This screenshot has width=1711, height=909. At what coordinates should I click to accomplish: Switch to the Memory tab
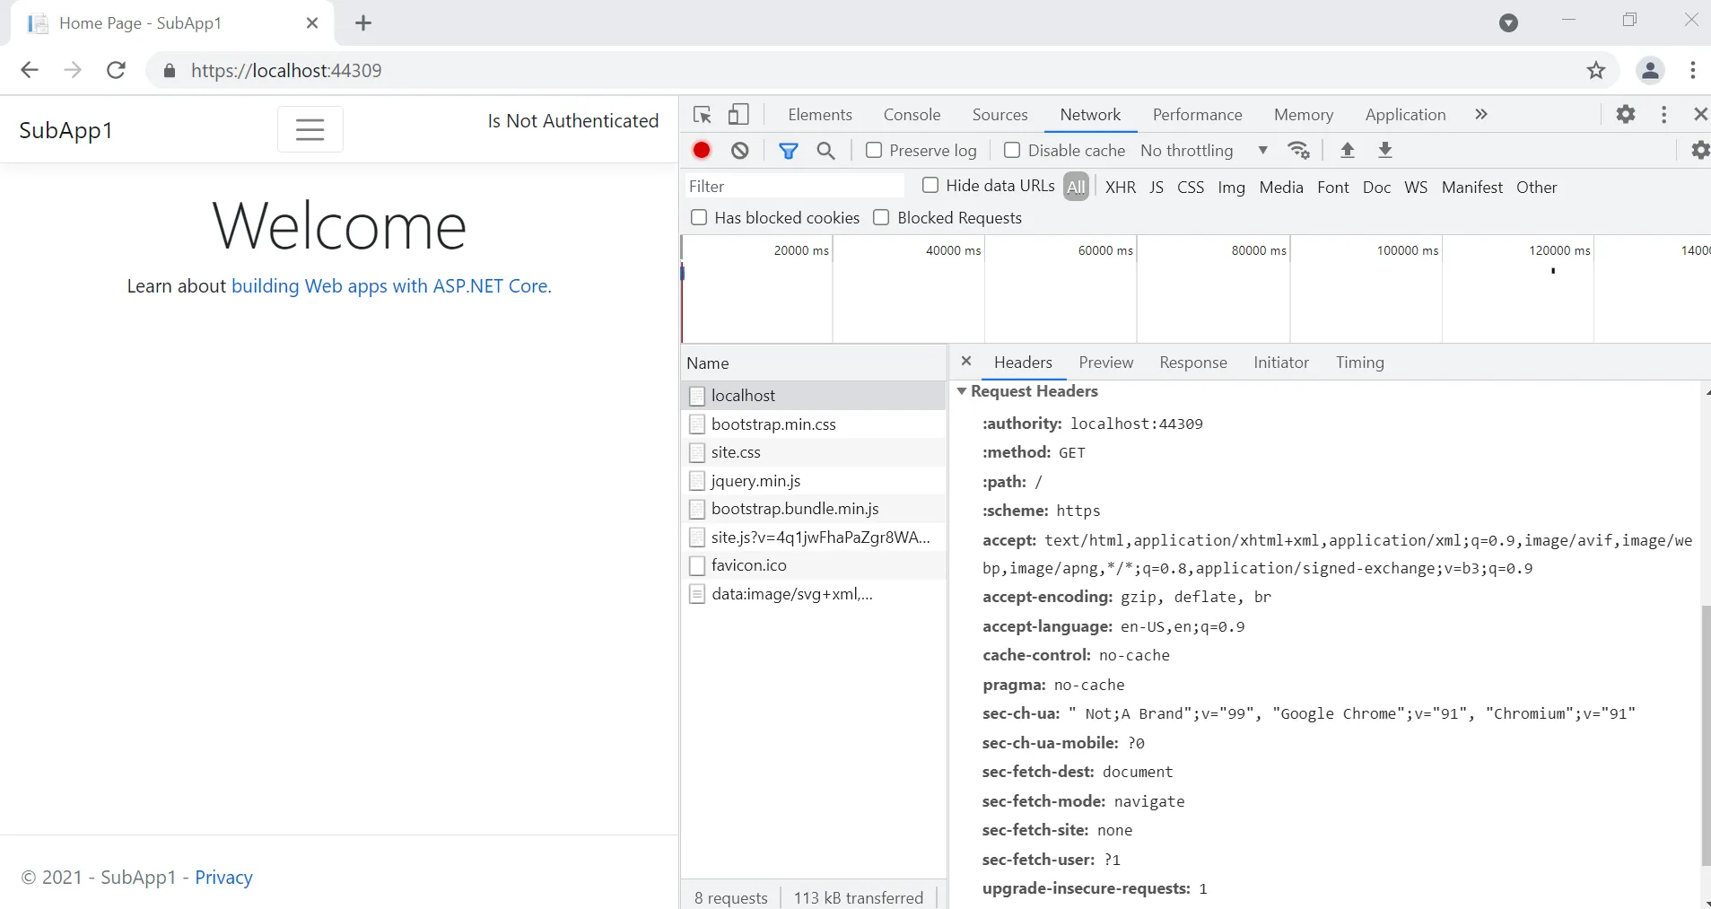1303,115
